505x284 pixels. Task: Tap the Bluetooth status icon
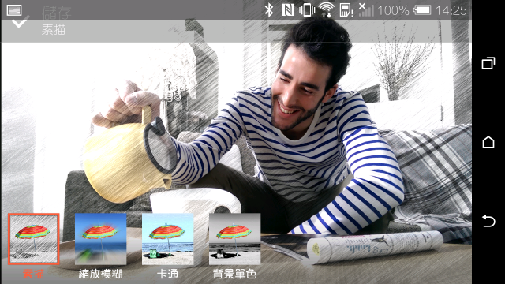pos(269,10)
